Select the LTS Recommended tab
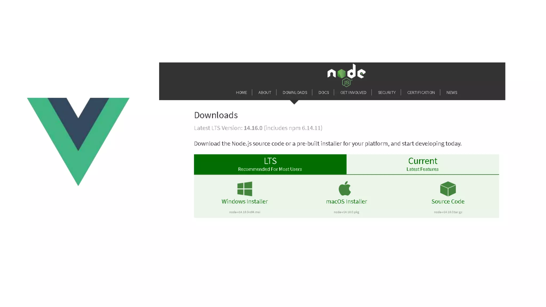 tap(270, 164)
